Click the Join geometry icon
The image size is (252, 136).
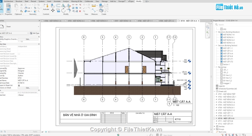(25, 11)
